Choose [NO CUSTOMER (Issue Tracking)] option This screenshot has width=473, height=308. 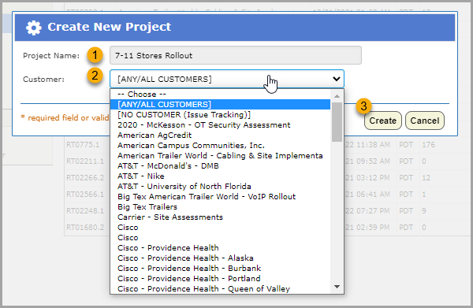click(220, 115)
